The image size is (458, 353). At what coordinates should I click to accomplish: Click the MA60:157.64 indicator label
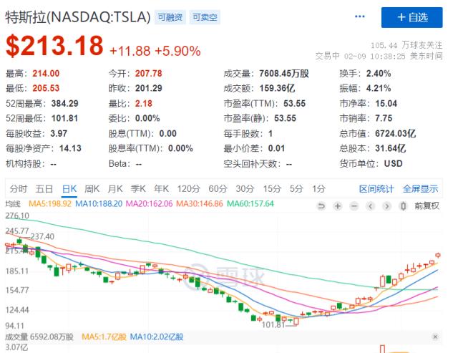tap(250, 204)
